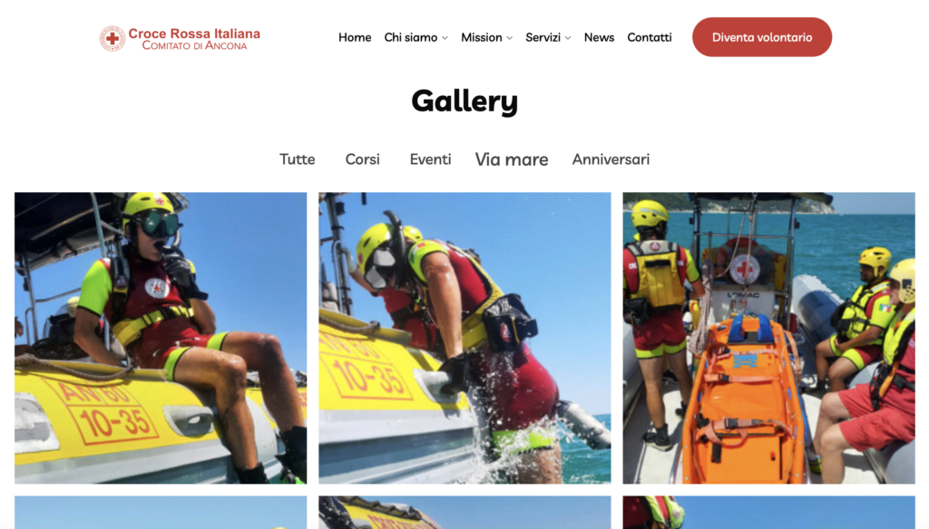This screenshot has width=929, height=529.
Task: Open the partially visible bottom-right photo
Action: tap(768, 513)
